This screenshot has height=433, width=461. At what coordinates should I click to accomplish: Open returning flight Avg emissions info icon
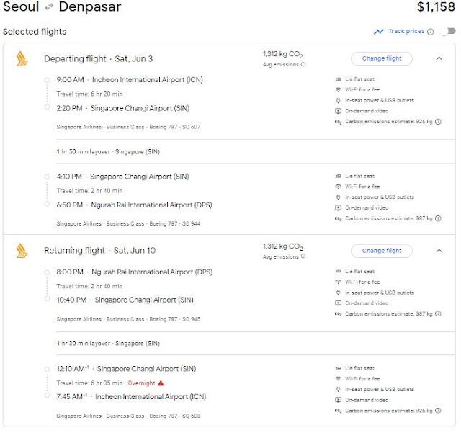[x=303, y=257]
